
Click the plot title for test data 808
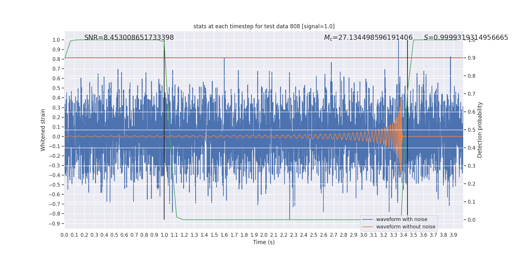point(264,26)
